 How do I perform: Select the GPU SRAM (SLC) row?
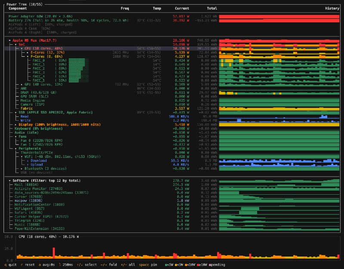[x=172, y=96]
